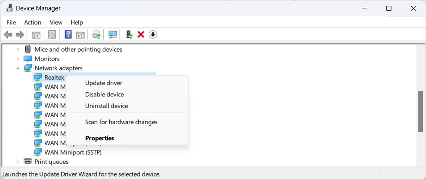Open the View menu

(56, 22)
